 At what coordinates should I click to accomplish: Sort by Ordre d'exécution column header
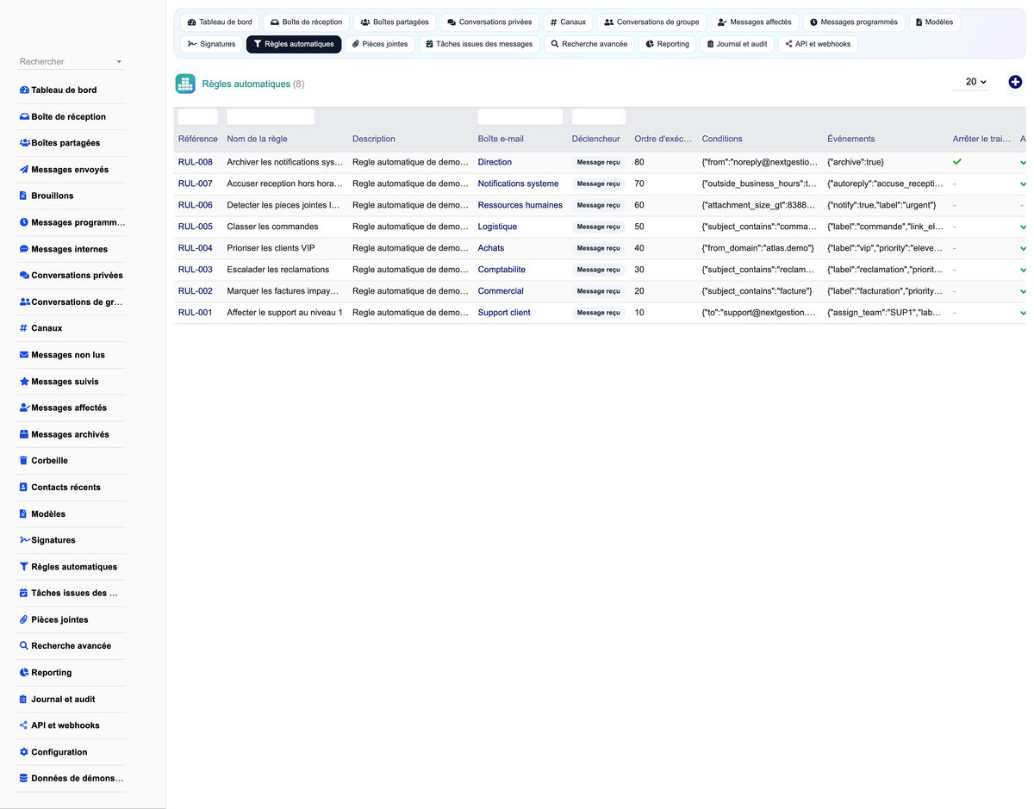tap(663, 139)
